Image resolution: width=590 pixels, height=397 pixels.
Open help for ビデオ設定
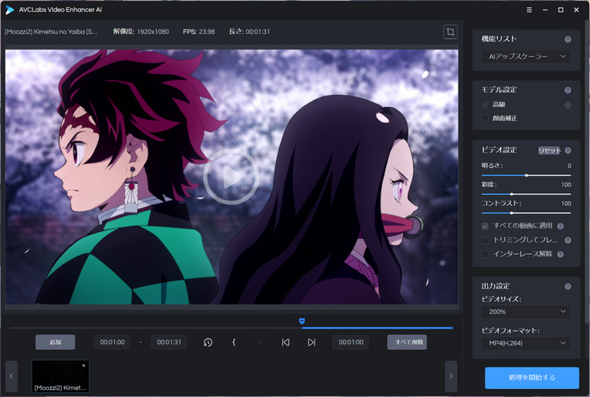[568, 150]
